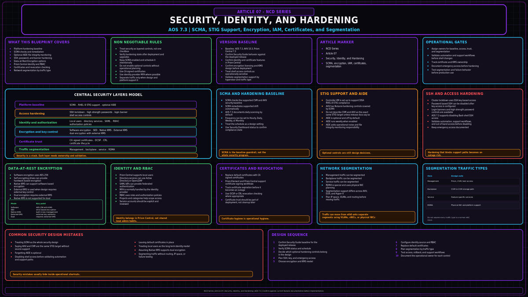The image size is (528, 297).
Task: Click 'Traffic can move from eth0' callout
Action: (367, 216)
